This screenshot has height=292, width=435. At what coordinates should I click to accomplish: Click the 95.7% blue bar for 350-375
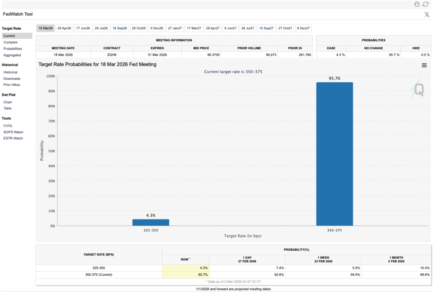(334, 154)
